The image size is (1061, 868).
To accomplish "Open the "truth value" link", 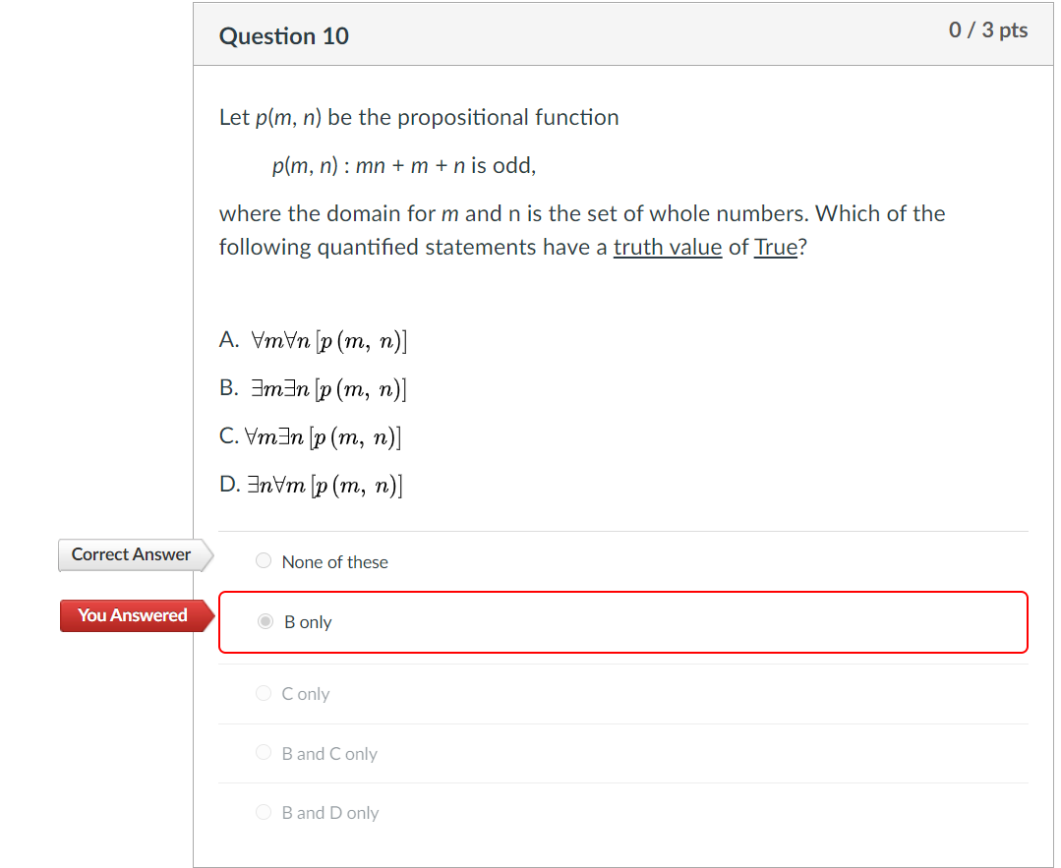I will pyautogui.click(x=668, y=247).
